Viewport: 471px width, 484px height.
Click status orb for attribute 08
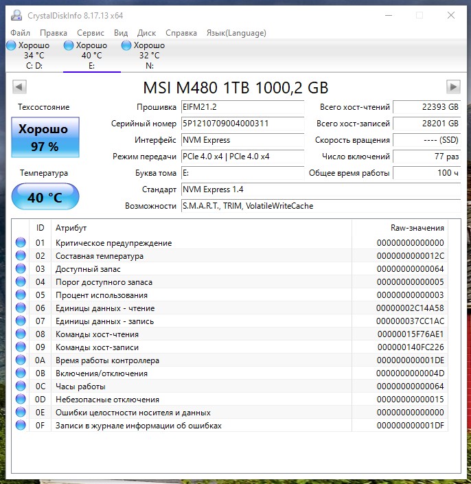tap(21, 334)
